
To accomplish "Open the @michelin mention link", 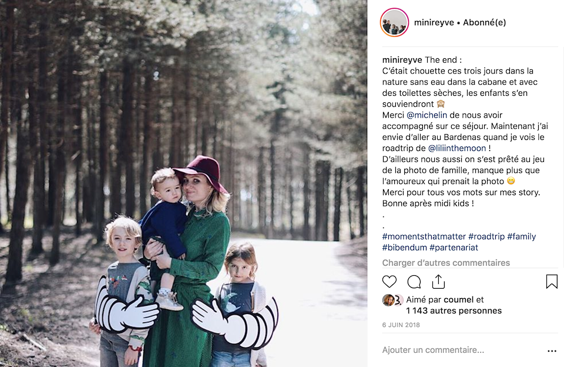I will tap(427, 115).
